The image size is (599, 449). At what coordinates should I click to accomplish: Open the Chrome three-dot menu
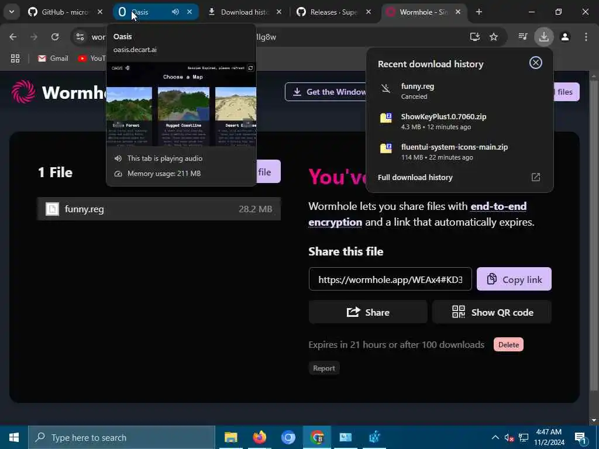[x=586, y=37]
